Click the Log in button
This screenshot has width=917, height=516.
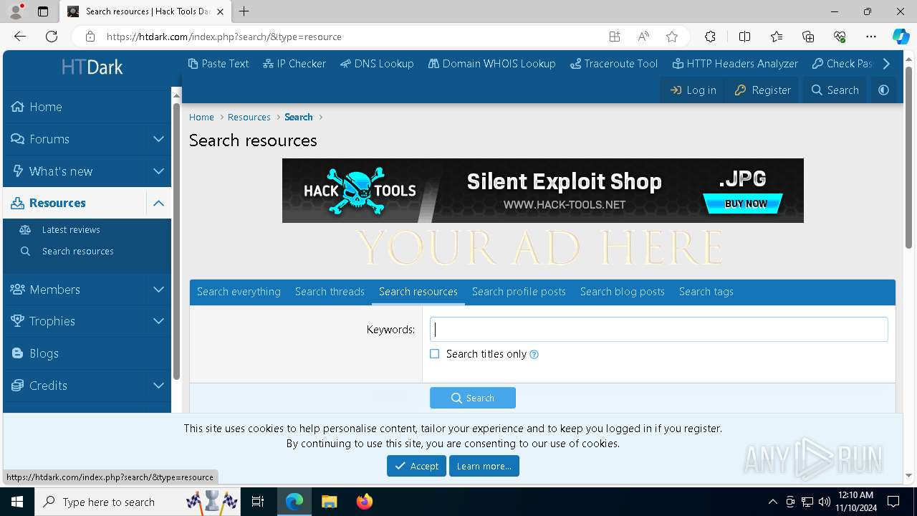693,90
